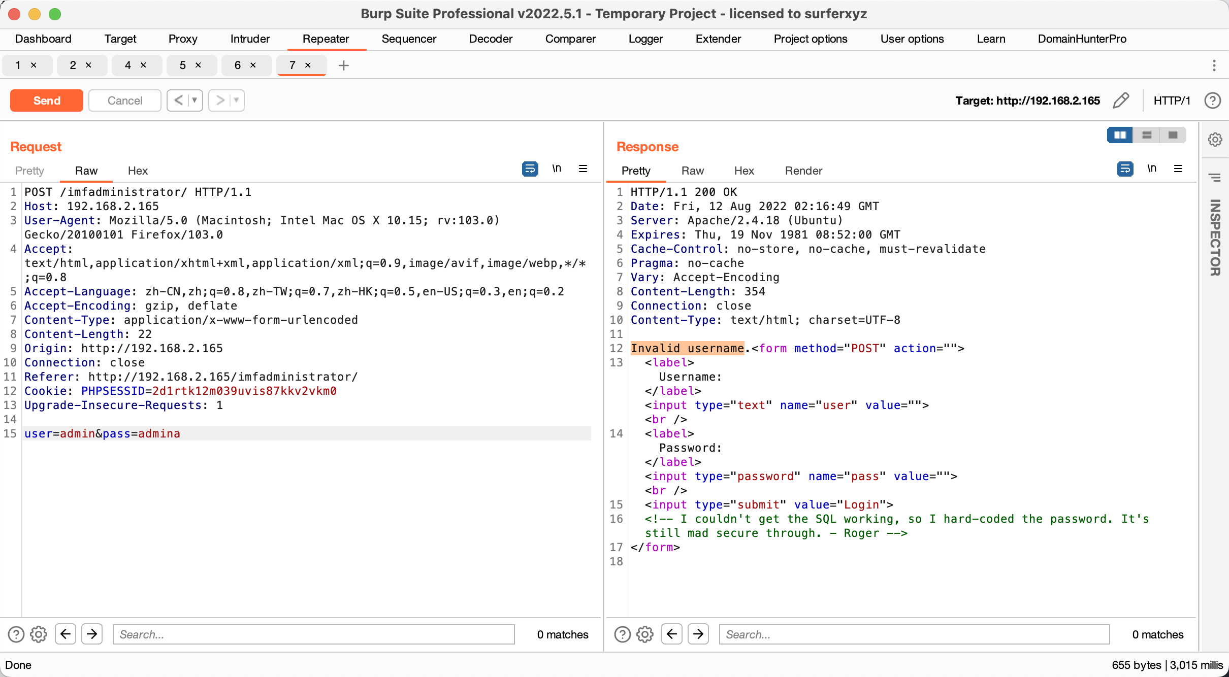Viewport: 1229px width, 677px height.
Task: Switch response view to Render
Action: click(803, 171)
